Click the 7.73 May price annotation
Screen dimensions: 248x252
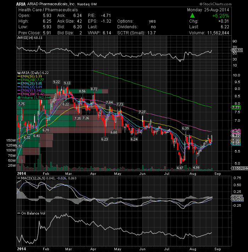coord(120,104)
